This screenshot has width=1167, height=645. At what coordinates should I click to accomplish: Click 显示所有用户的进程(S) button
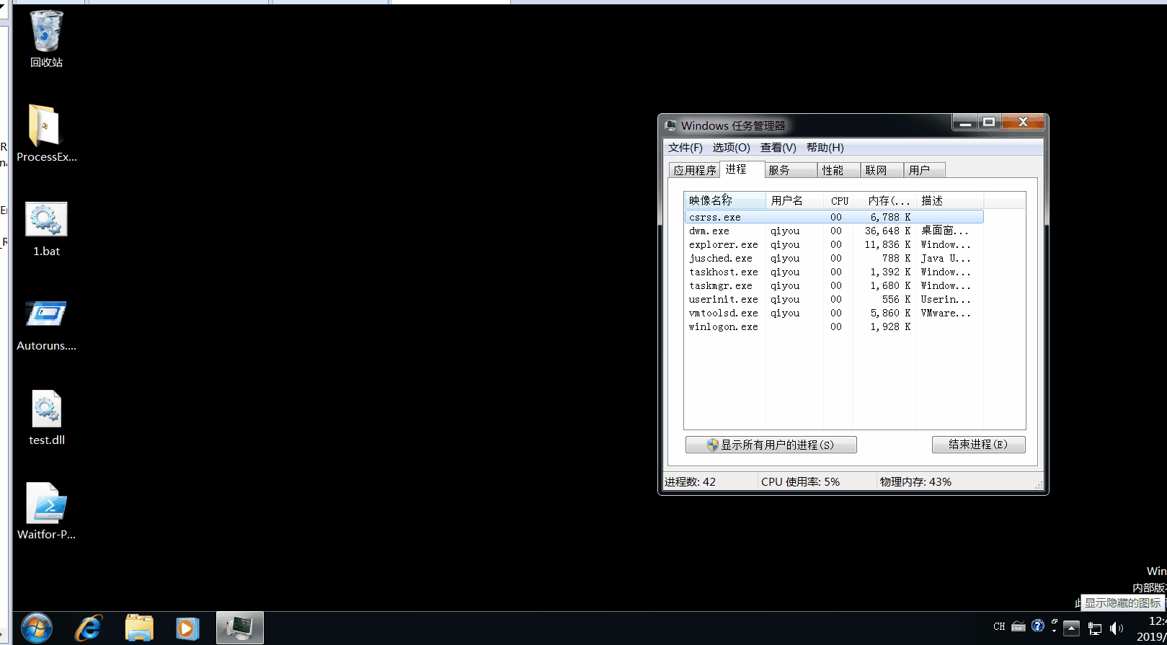point(771,445)
